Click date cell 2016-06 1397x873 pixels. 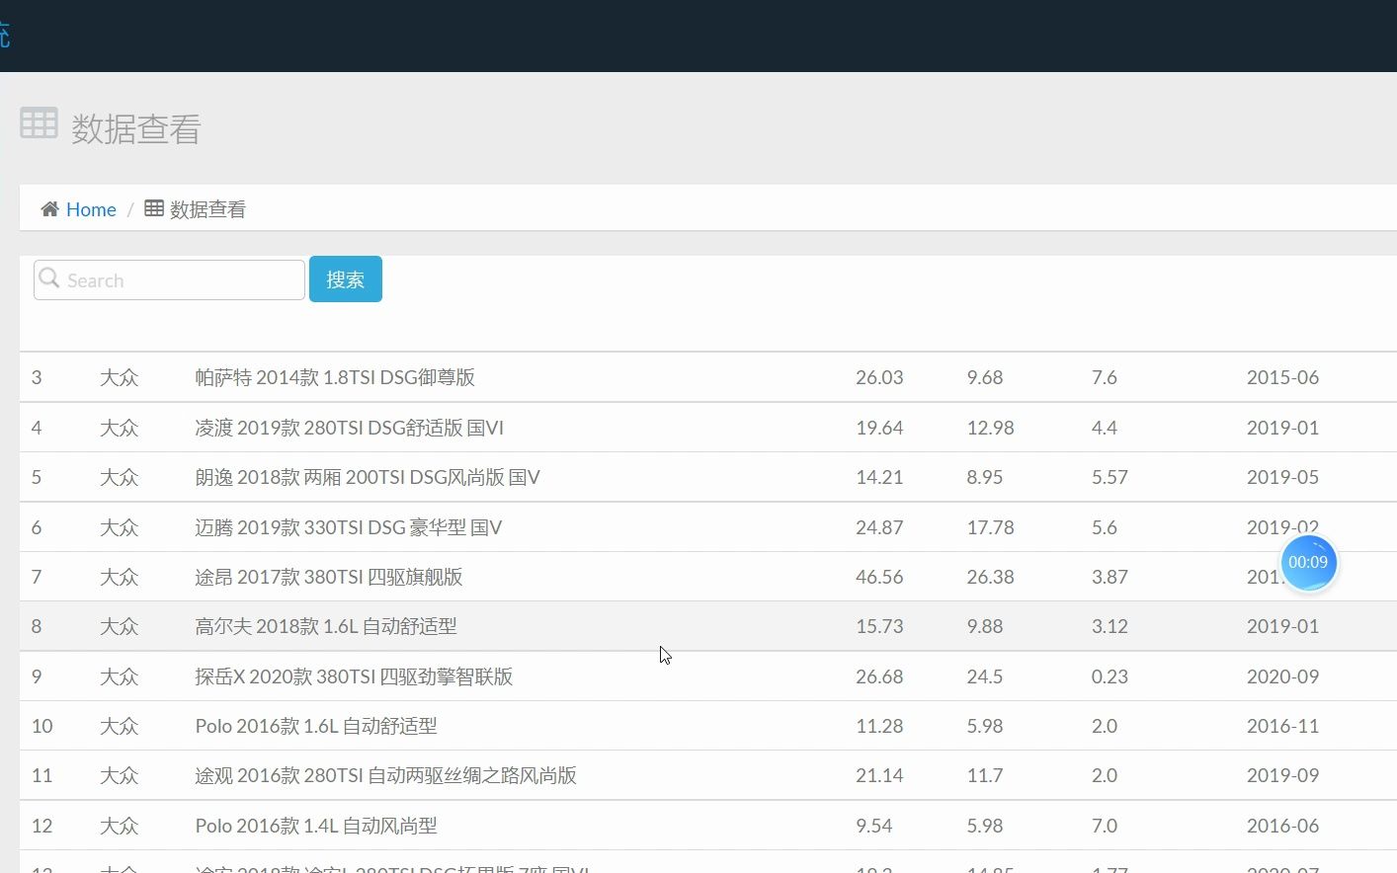[1282, 826]
